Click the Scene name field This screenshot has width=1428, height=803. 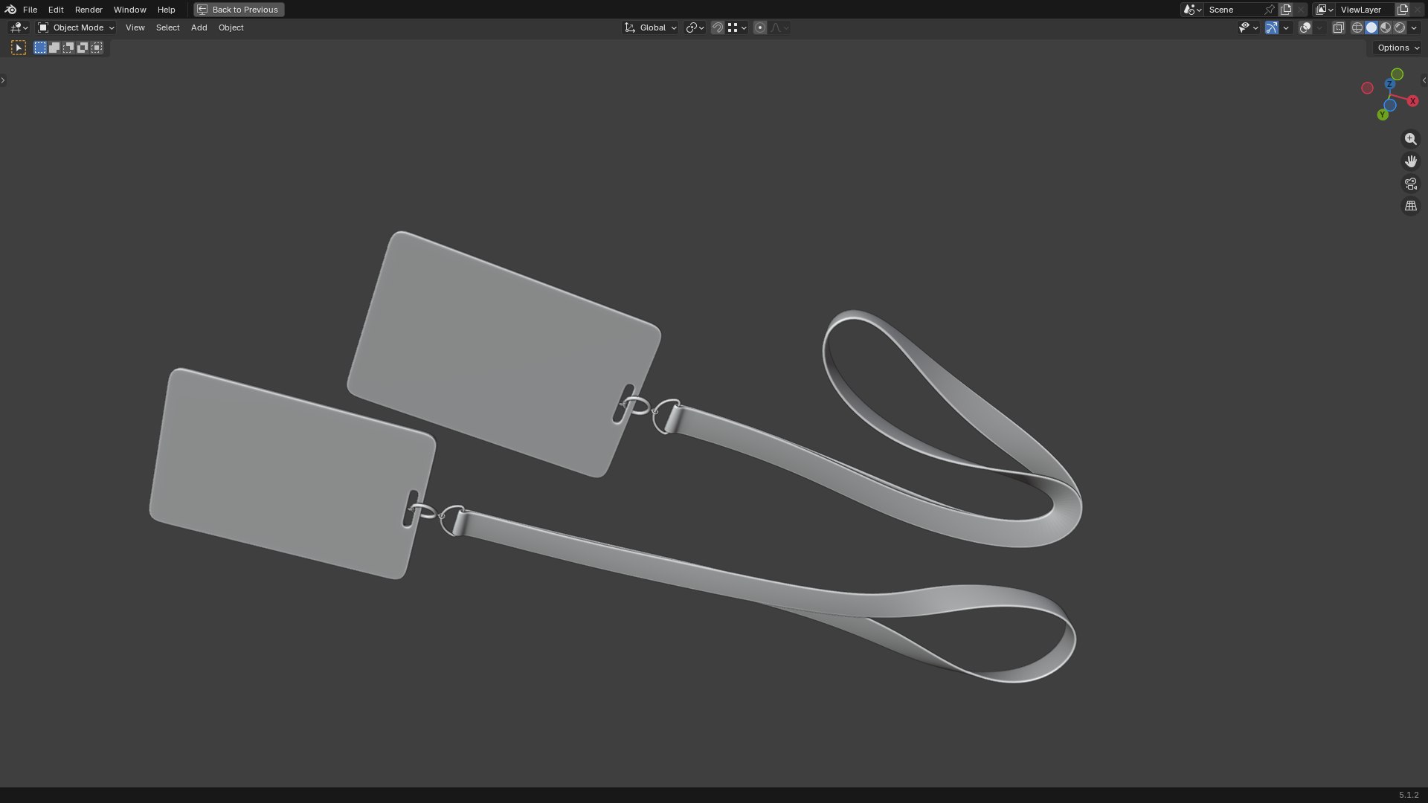point(1233,10)
